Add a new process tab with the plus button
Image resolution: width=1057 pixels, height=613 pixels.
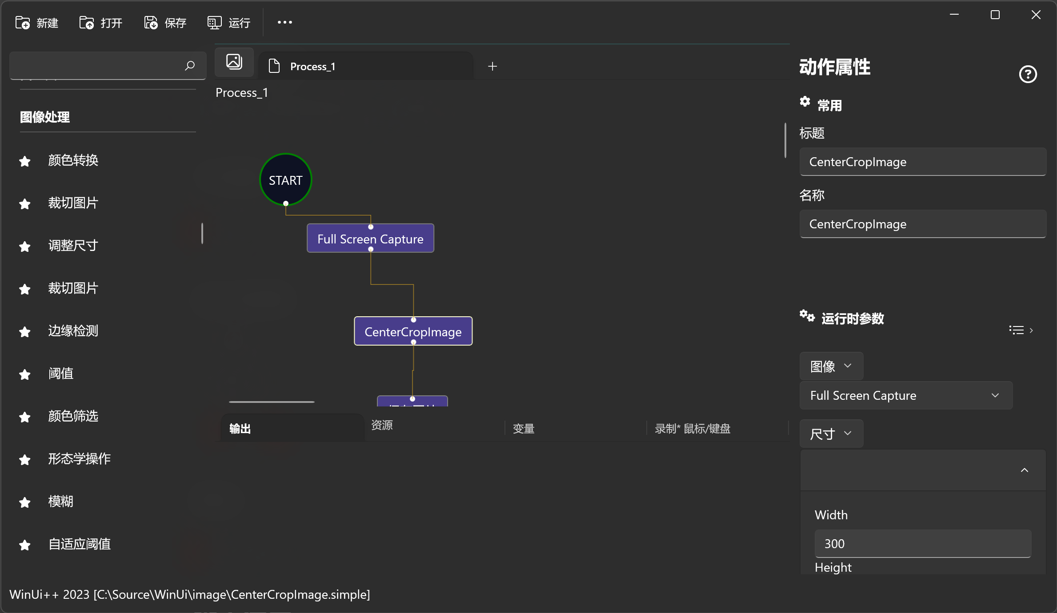[x=492, y=66]
